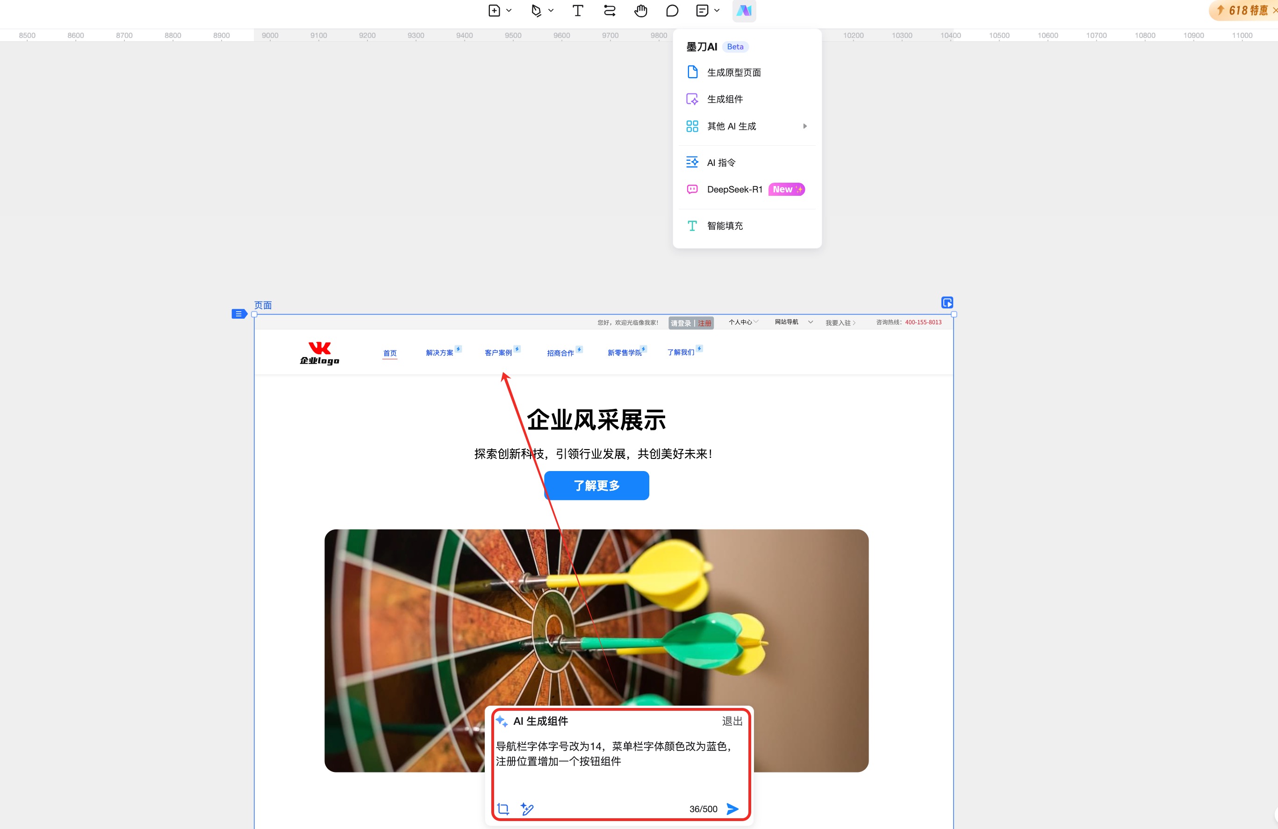The height and width of the screenshot is (829, 1278).
Task: Select the Comment bubble tool
Action: tap(672, 11)
